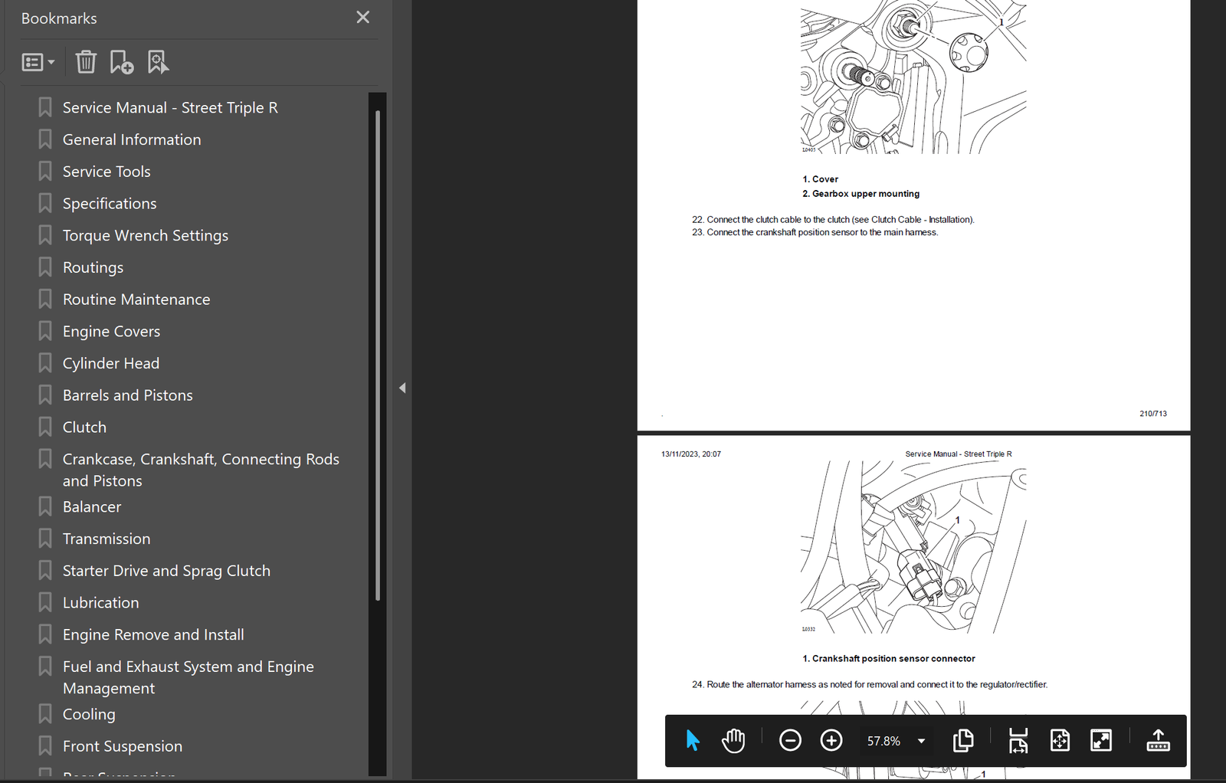The image size is (1226, 783).
Task: Open Fuel and Exhaust System bookmark
Action: 188,677
